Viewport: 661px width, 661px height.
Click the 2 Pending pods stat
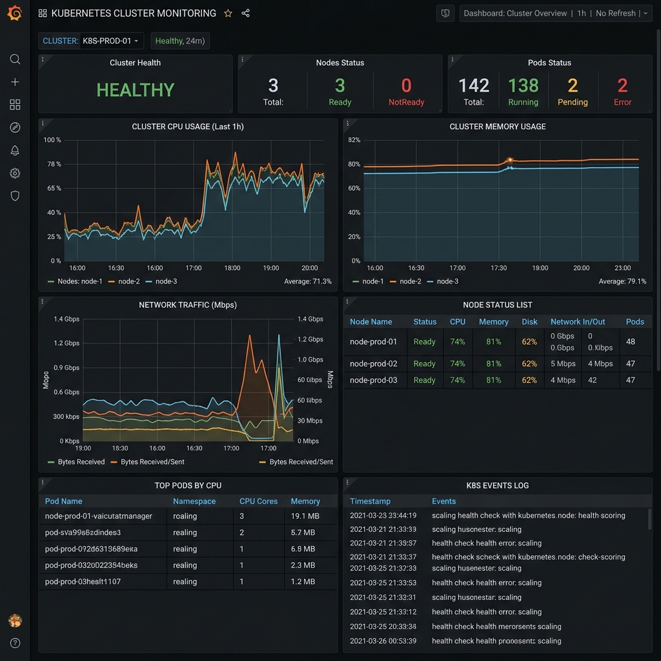(x=573, y=91)
